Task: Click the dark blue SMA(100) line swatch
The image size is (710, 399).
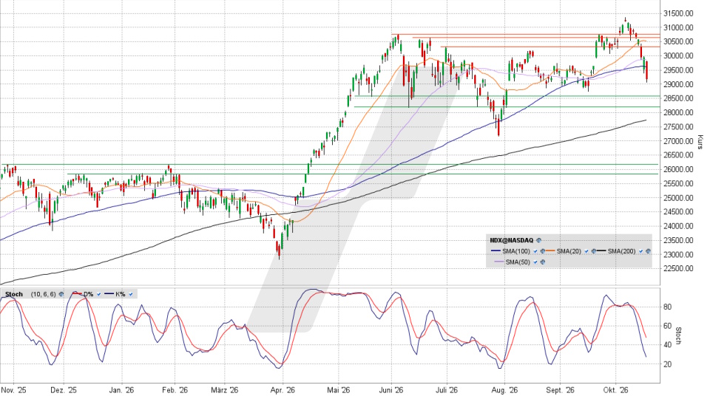Action: click(496, 250)
